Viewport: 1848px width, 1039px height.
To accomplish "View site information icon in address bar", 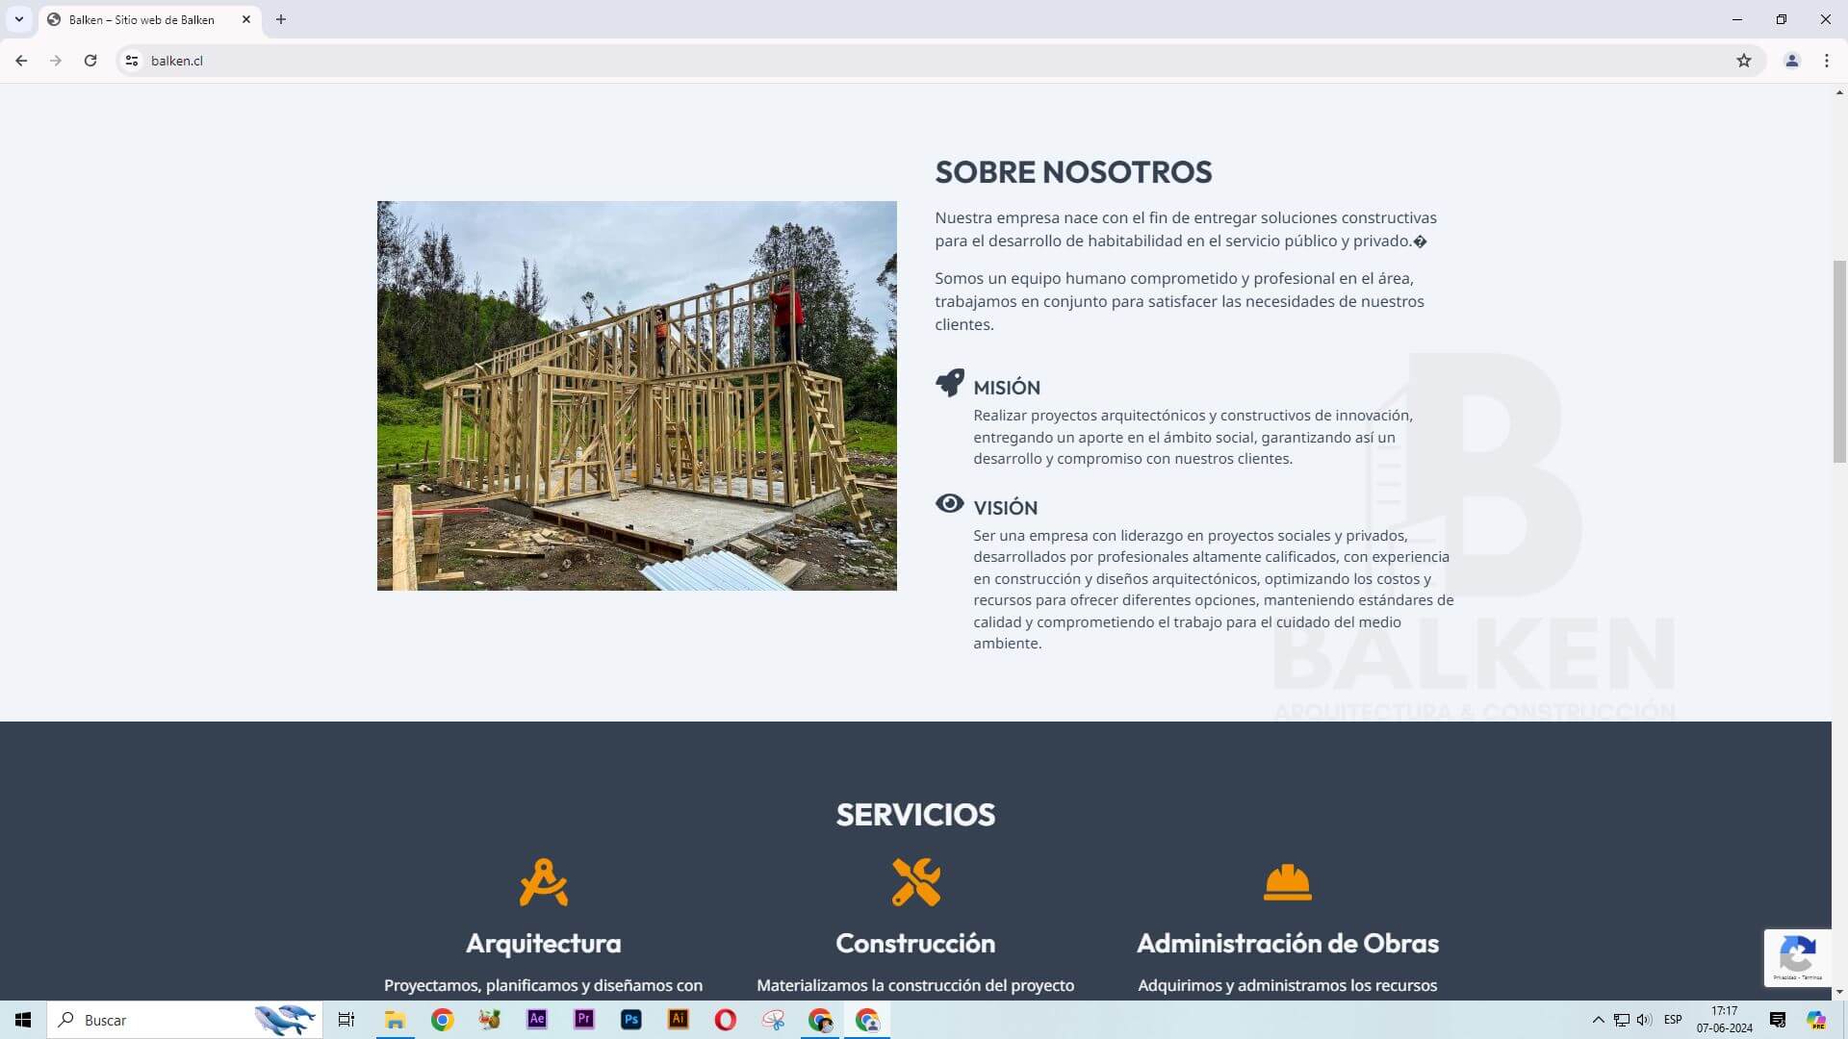I will 132,61.
